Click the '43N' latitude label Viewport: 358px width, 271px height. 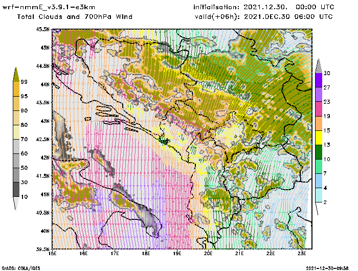pyautogui.click(x=45, y=121)
